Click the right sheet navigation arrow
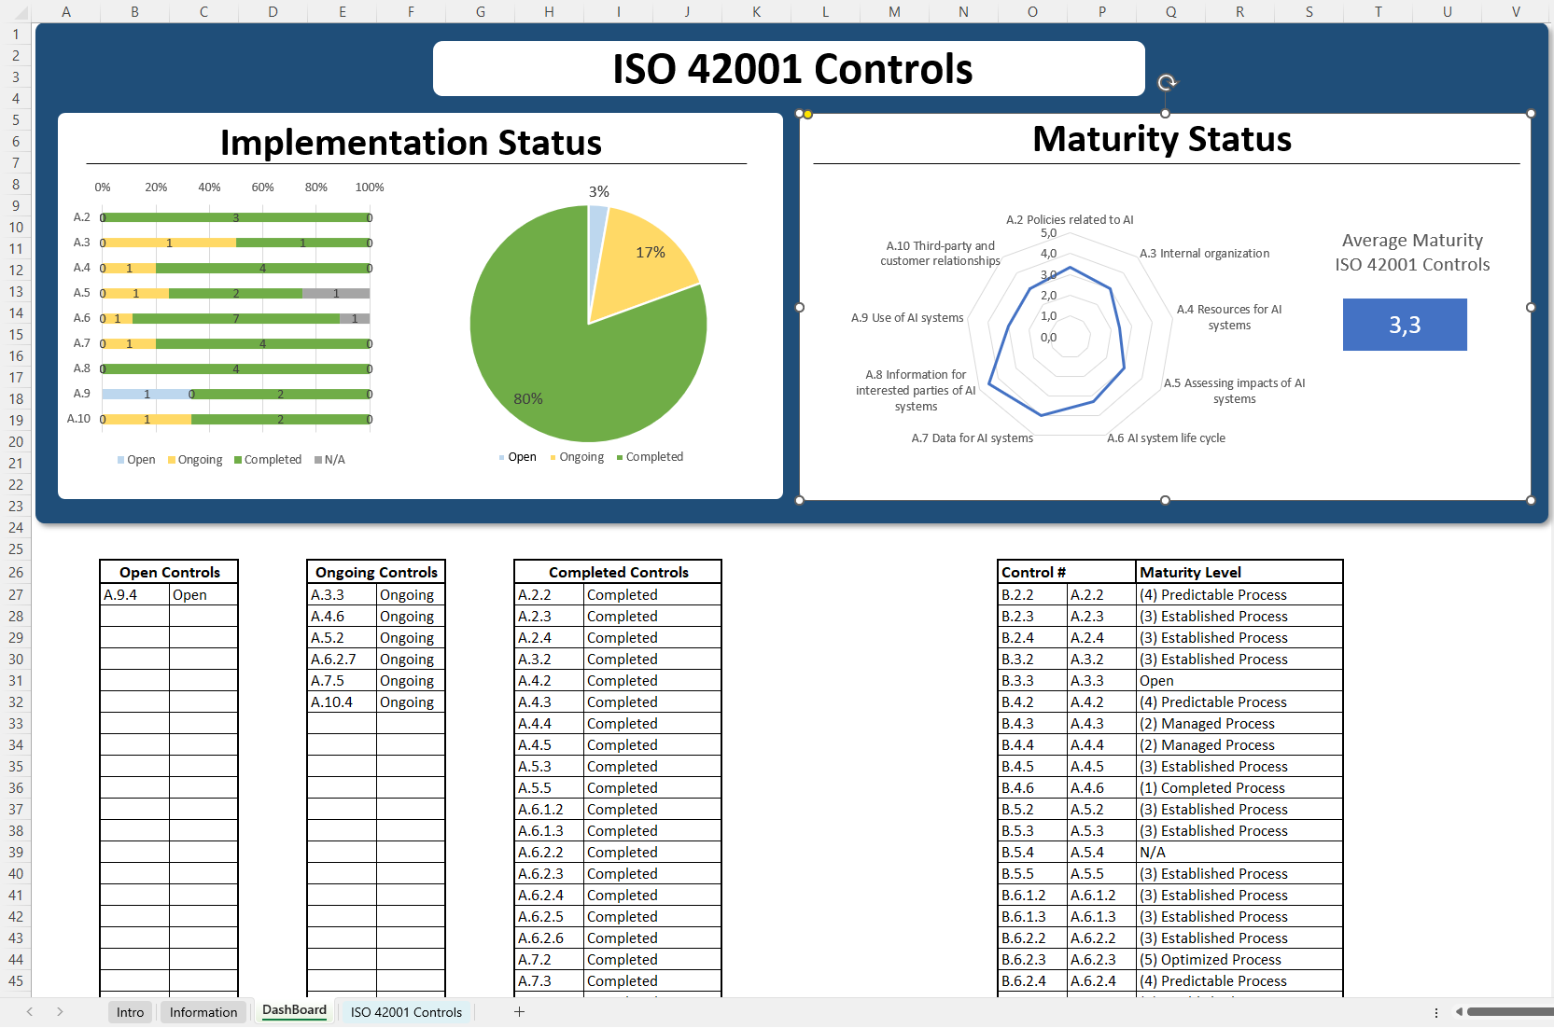1554x1028 pixels. click(61, 1012)
